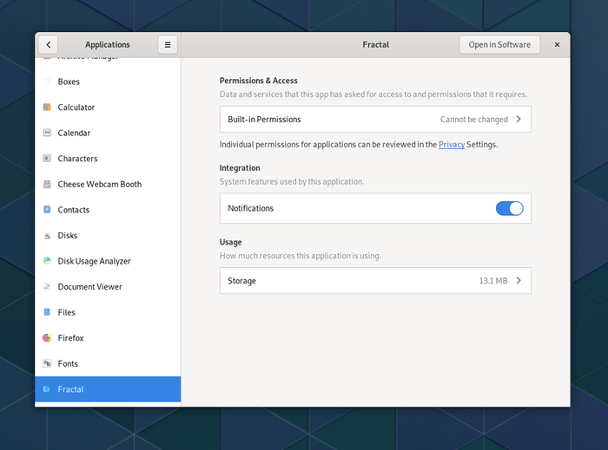The width and height of the screenshot is (608, 450).
Task: Click the Calendar app icon
Action: click(x=47, y=133)
